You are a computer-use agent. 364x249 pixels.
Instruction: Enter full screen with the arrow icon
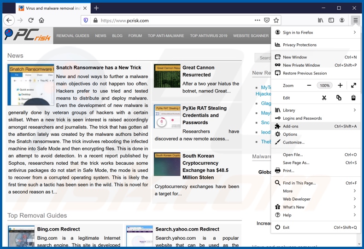[x=353, y=85]
